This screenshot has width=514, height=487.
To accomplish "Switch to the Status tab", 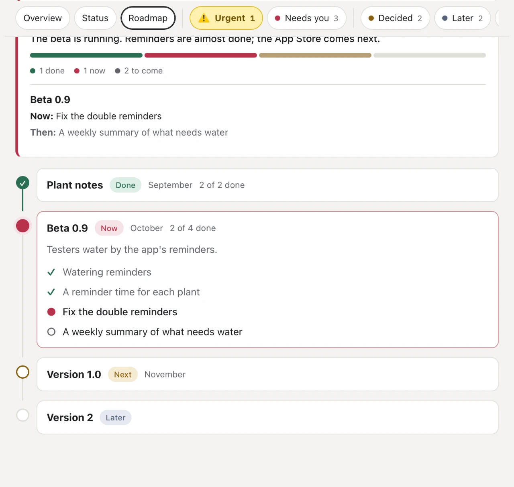I will point(95,18).
